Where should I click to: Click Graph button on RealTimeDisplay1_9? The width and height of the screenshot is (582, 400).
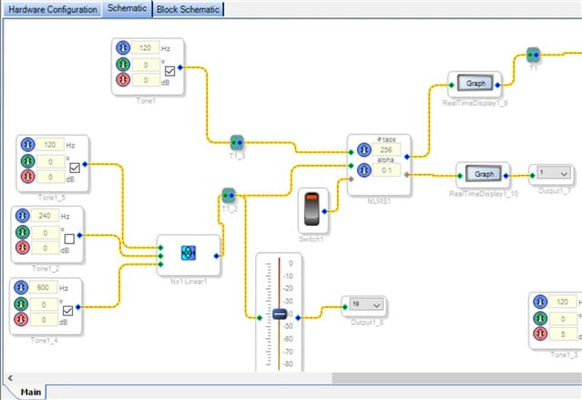coord(475,83)
